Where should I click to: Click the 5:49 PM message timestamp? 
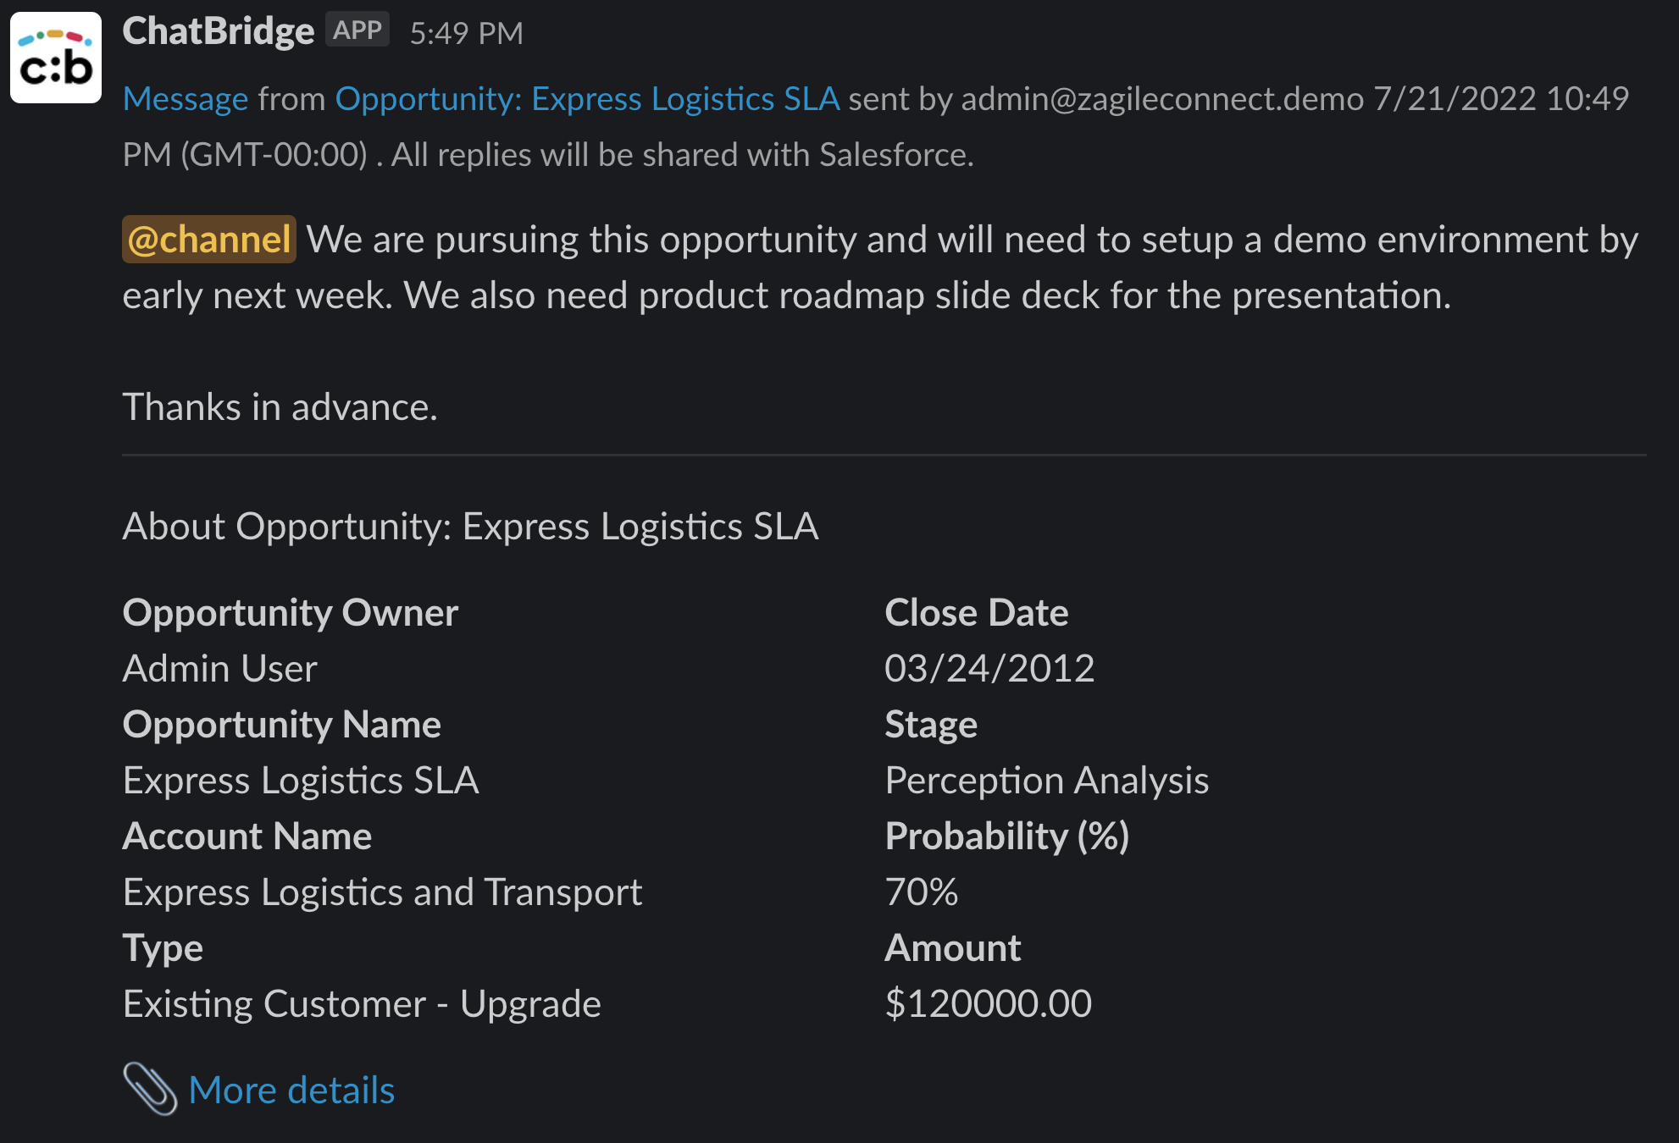coord(466,34)
